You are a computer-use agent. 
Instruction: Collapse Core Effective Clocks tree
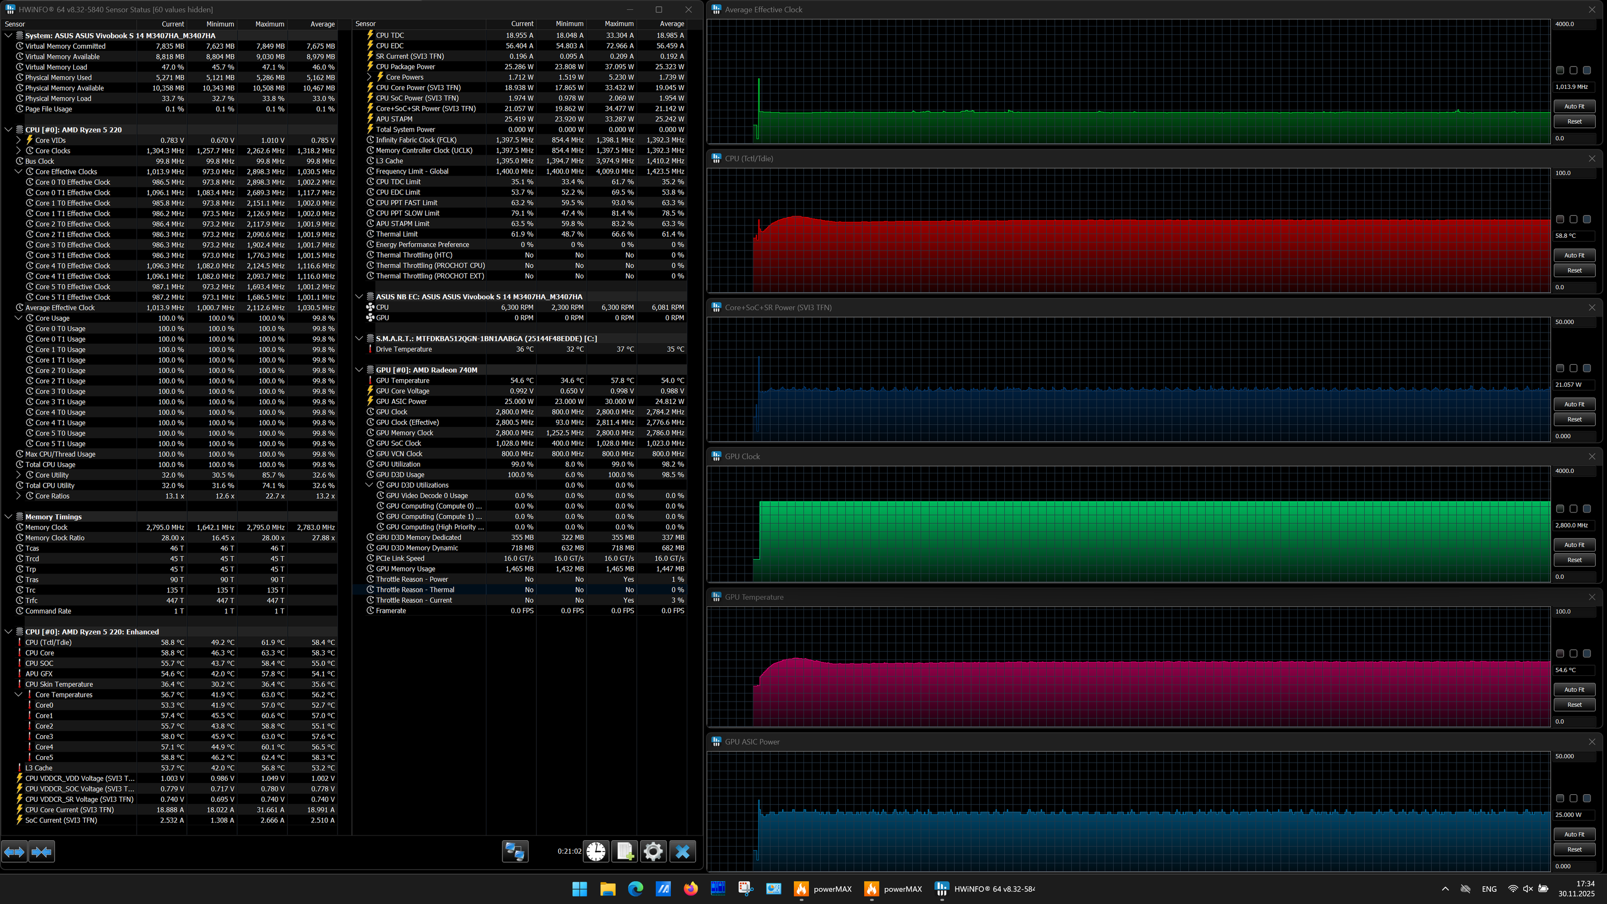coord(19,171)
